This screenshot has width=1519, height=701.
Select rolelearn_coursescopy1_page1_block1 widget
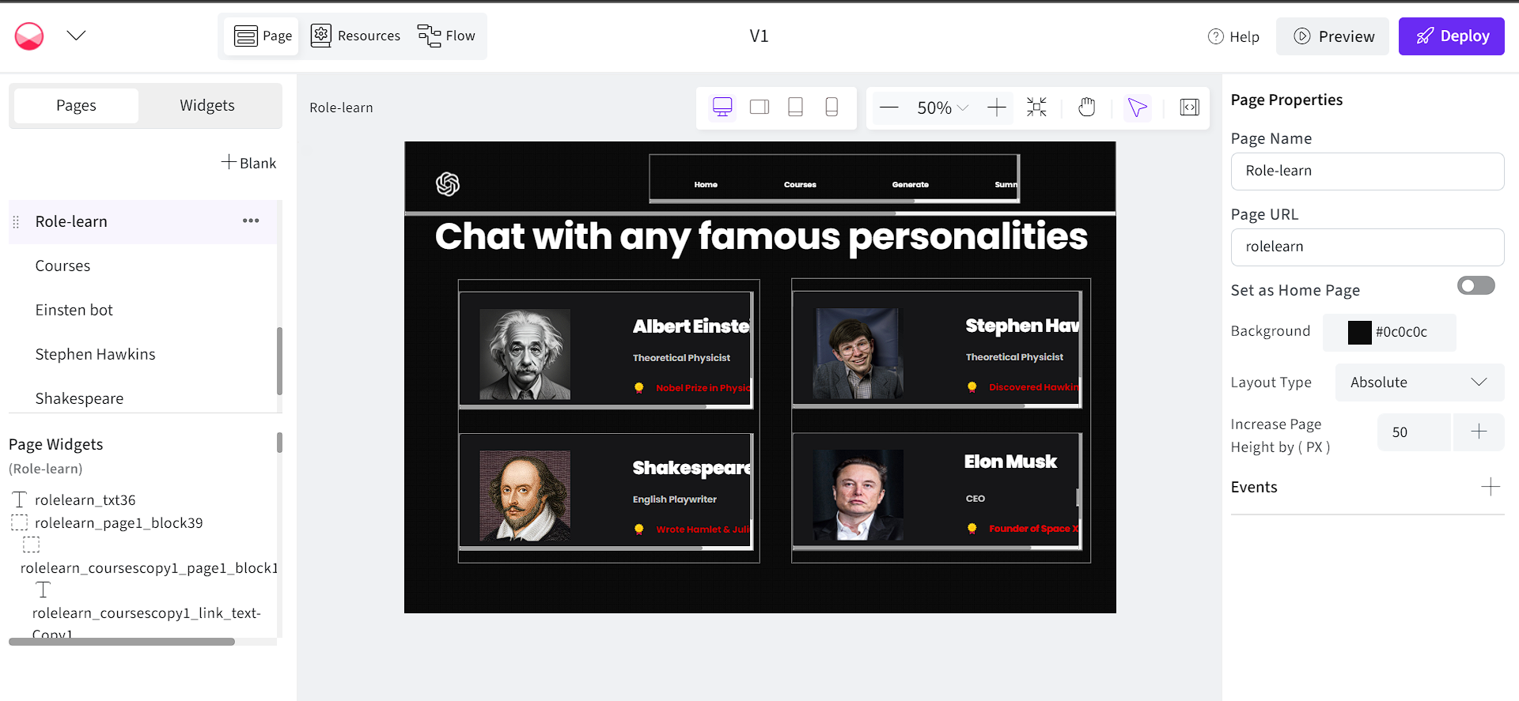[149, 567]
